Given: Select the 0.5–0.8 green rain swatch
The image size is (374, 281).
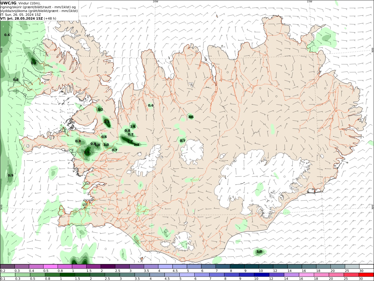Looking at the screenshot, I should pyautogui.click(x=37, y=275).
